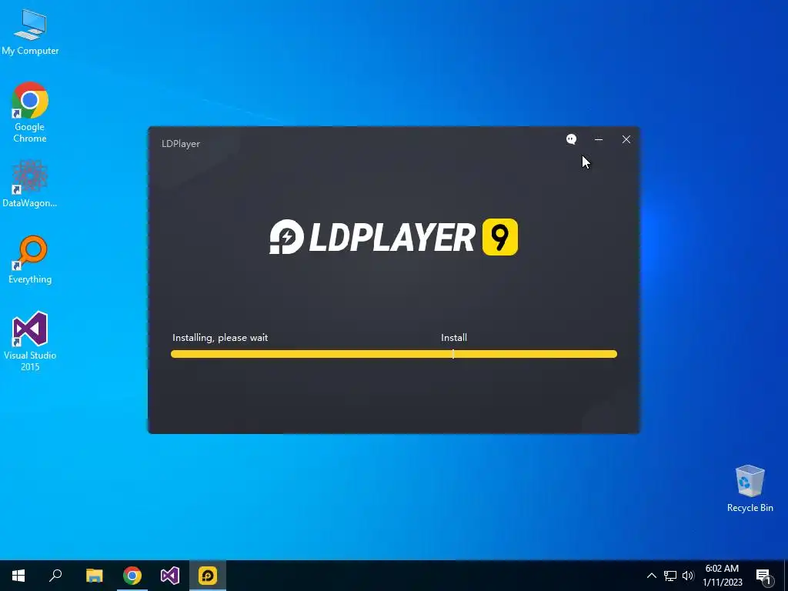
Task: Open the Action Center notifications icon
Action: (x=763, y=576)
